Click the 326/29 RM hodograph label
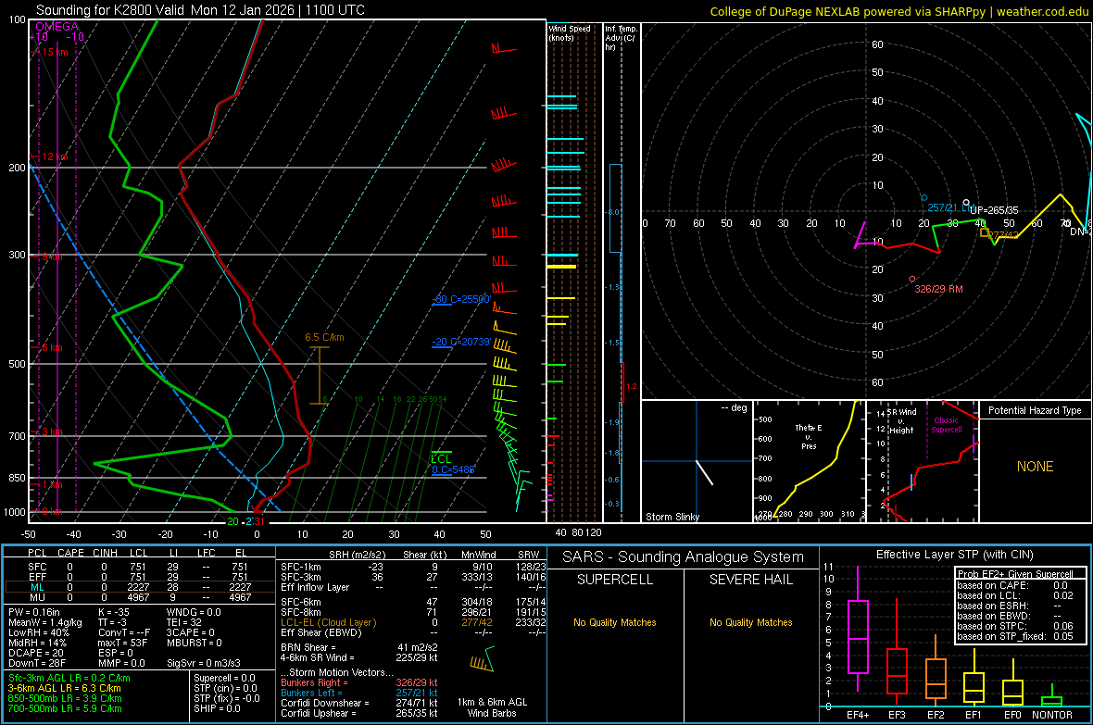 [x=938, y=289]
